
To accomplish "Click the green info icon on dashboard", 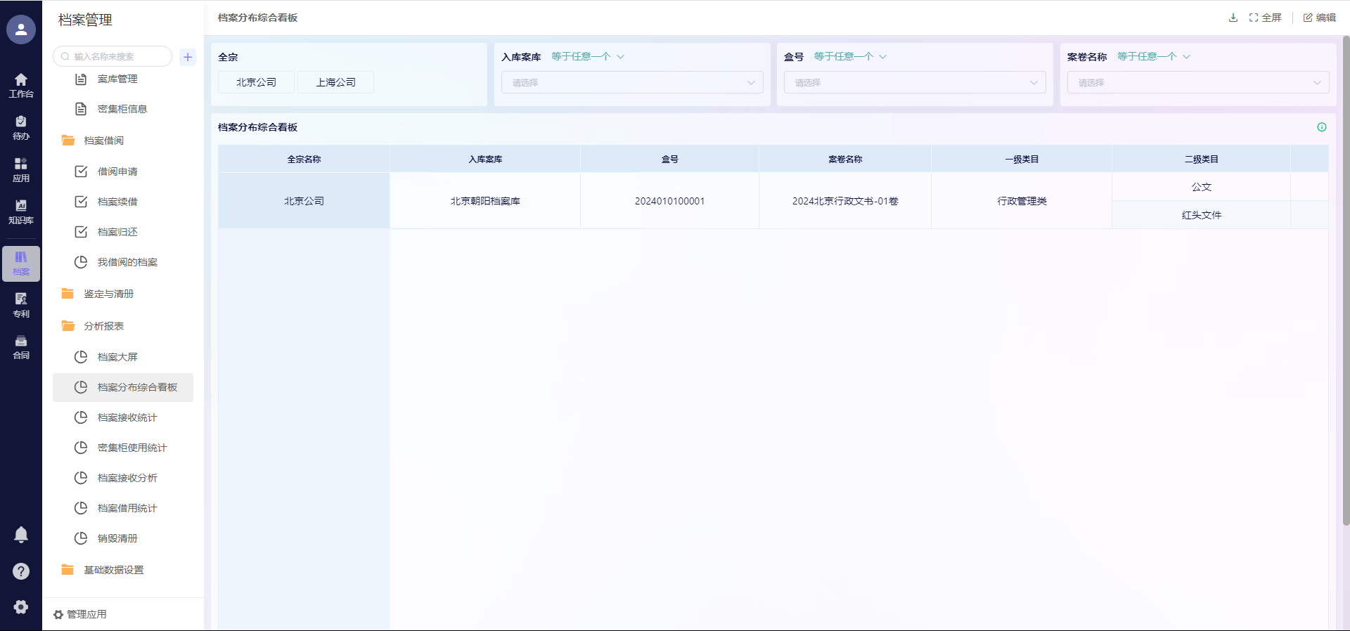I will (1321, 127).
